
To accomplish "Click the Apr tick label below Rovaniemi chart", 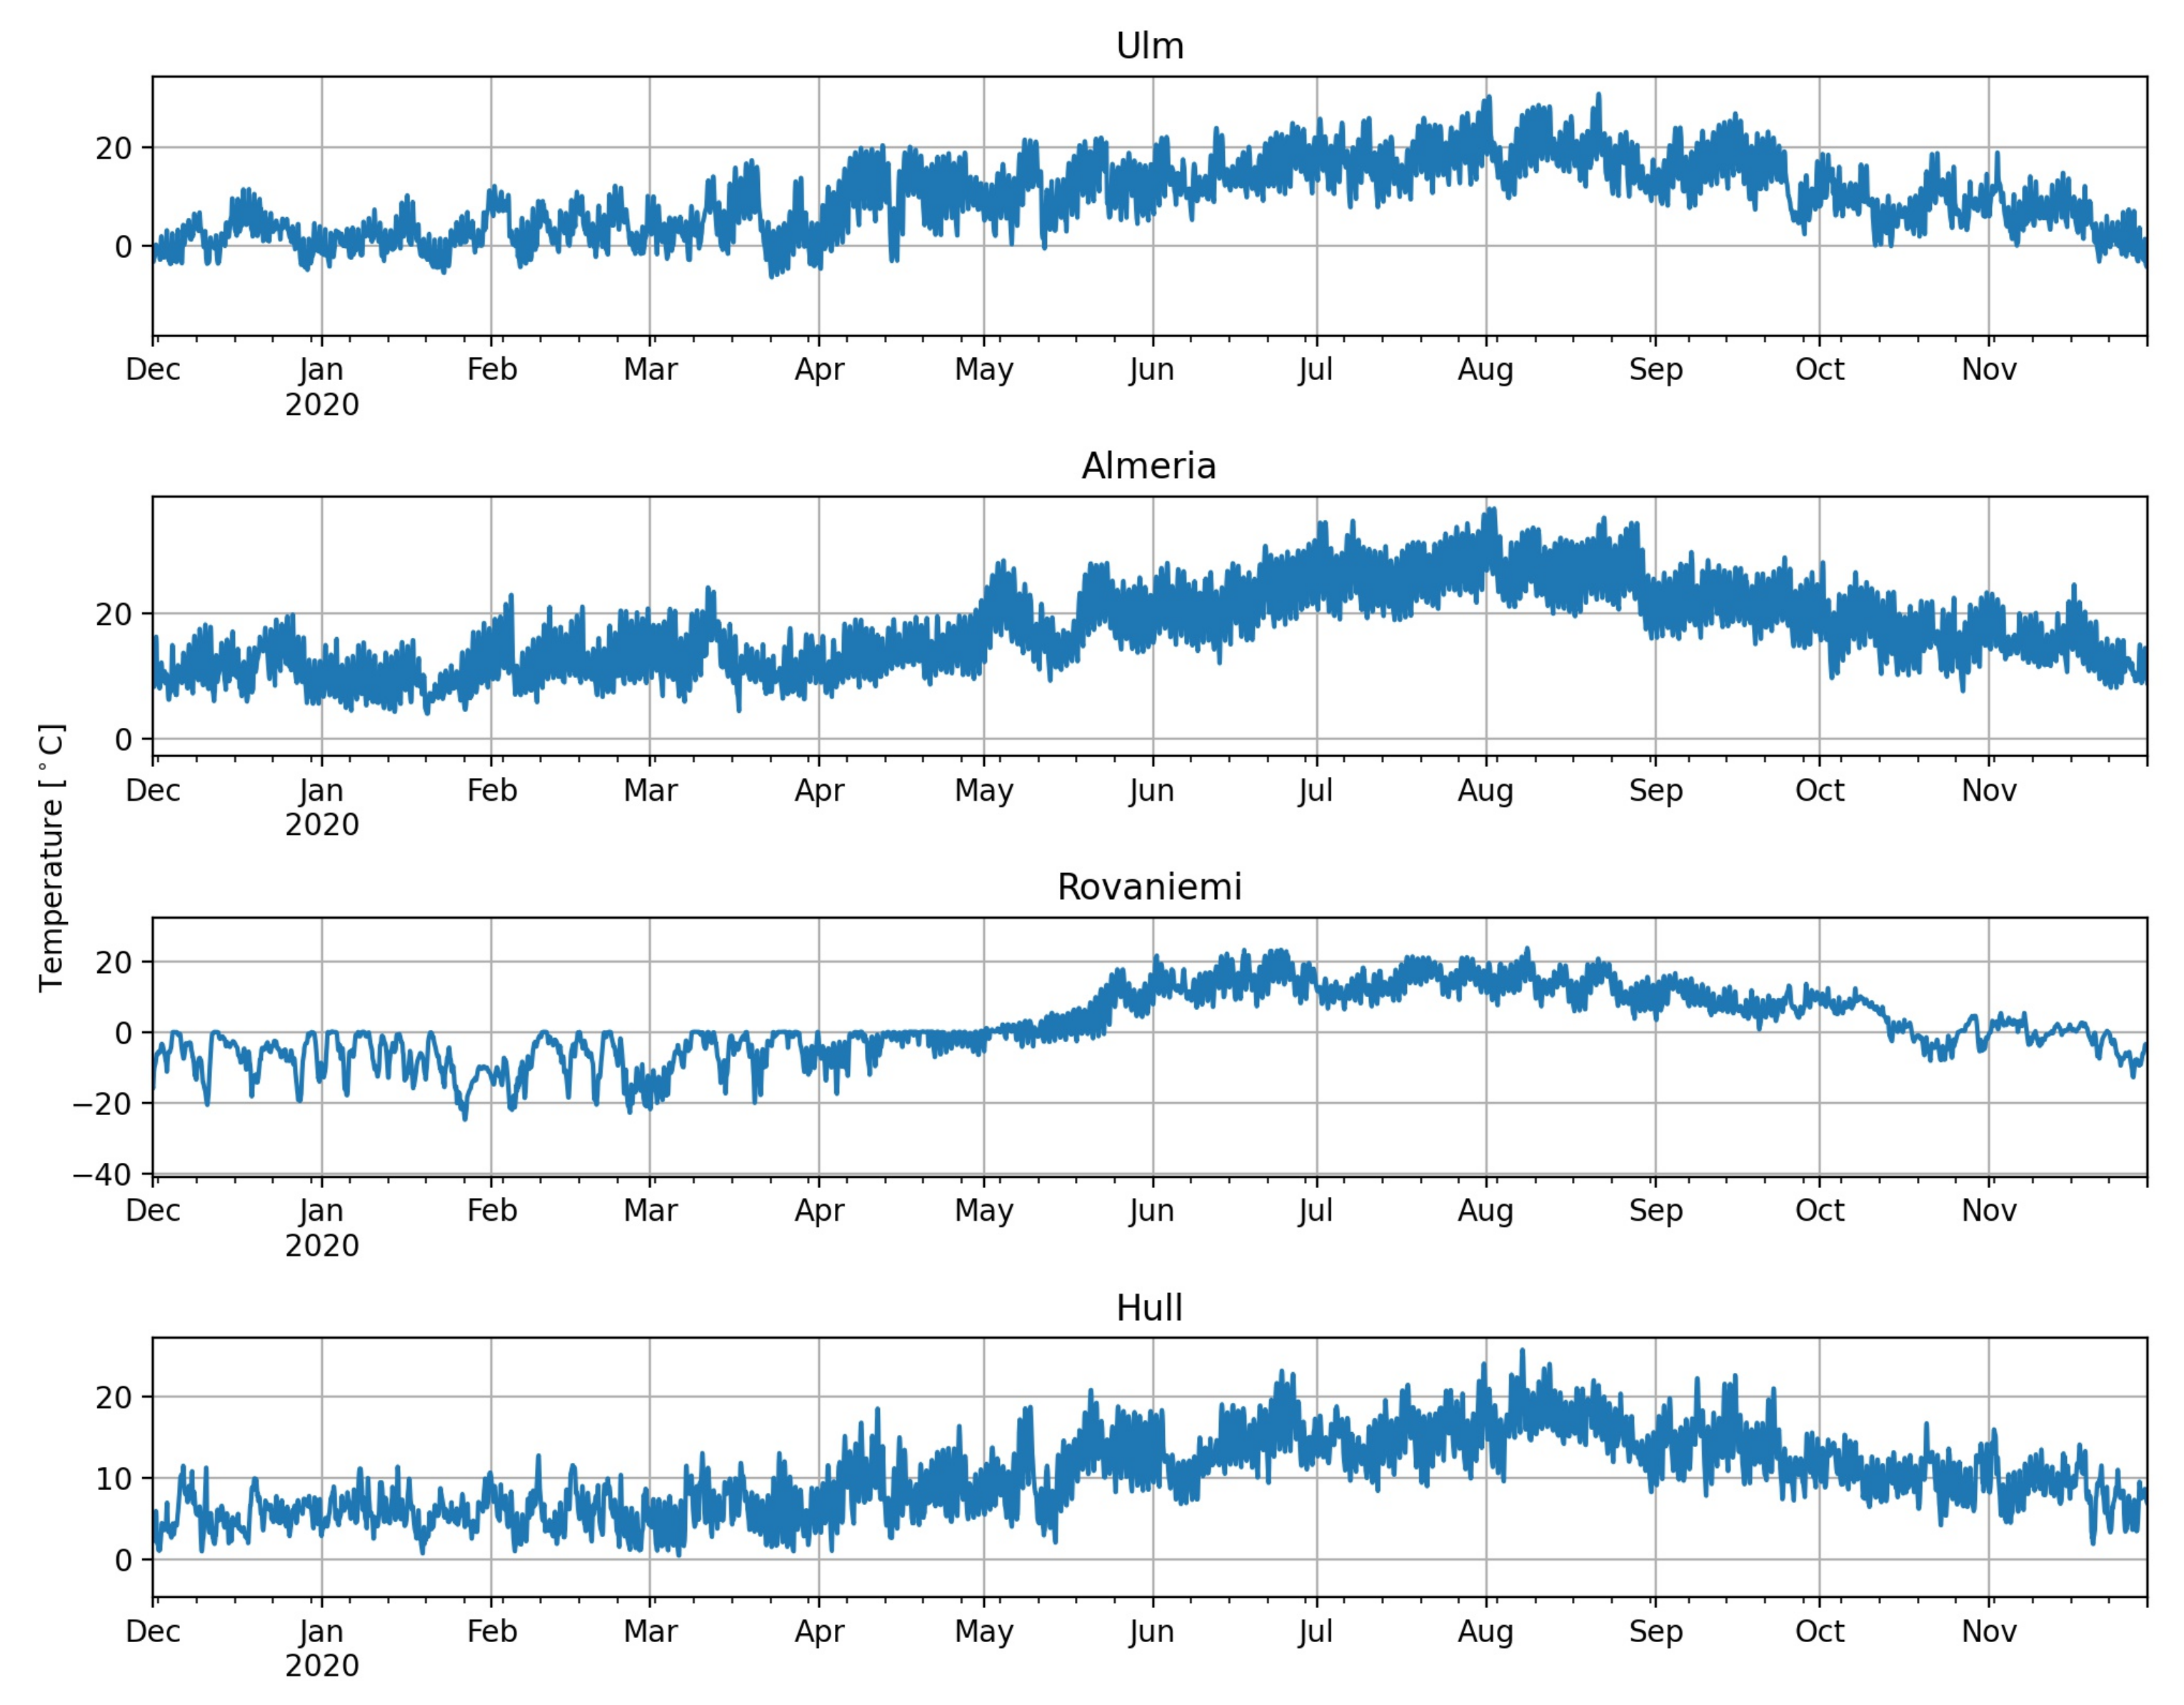I will click(x=819, y=1211).
